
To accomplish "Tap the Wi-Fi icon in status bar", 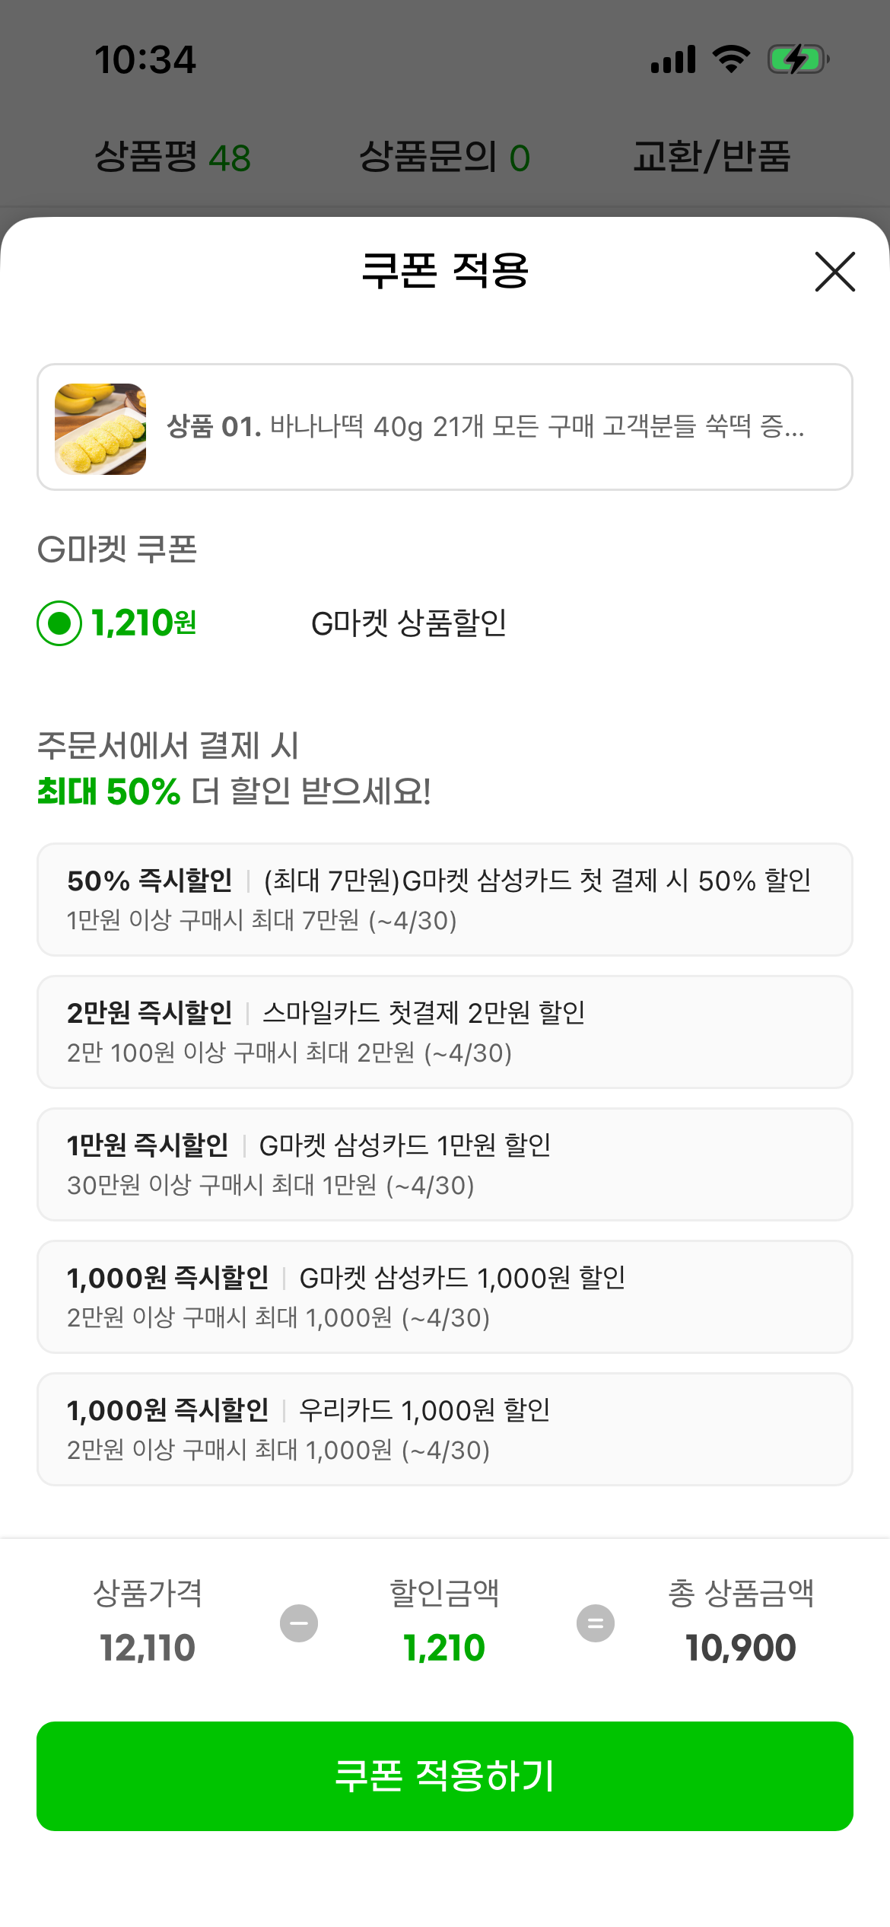I will pos(731,59).
